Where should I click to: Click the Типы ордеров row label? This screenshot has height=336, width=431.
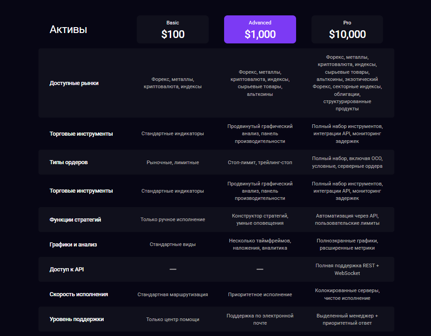(68, 162)
